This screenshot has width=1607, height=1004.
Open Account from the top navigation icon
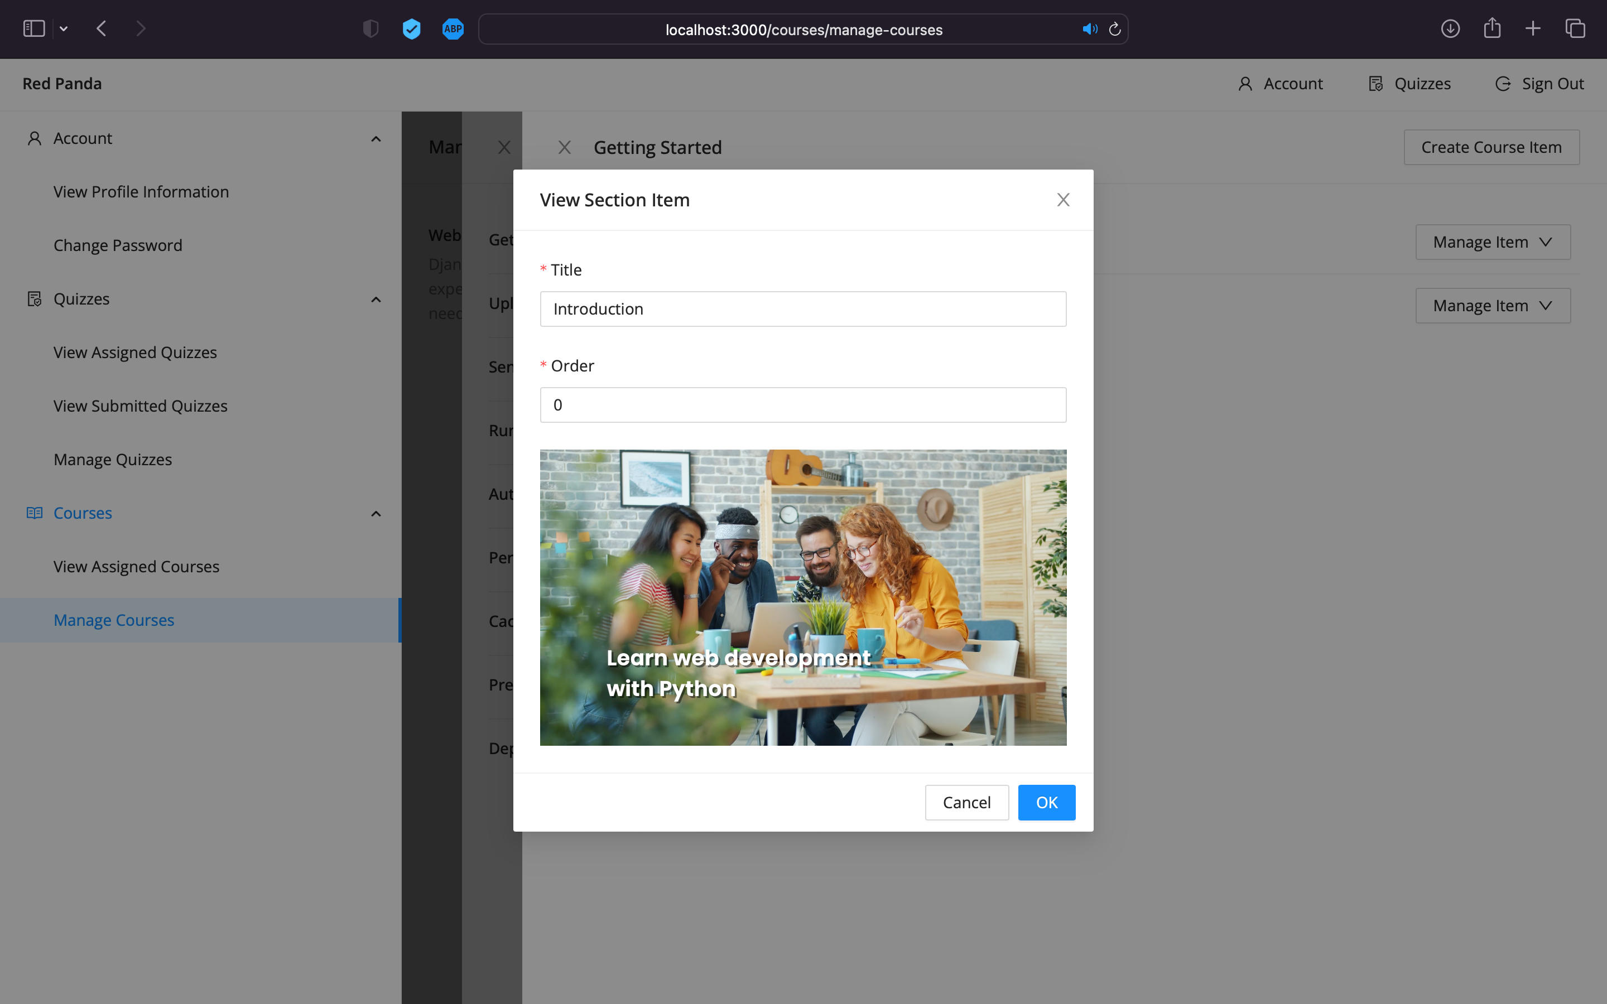[1246, 84]
